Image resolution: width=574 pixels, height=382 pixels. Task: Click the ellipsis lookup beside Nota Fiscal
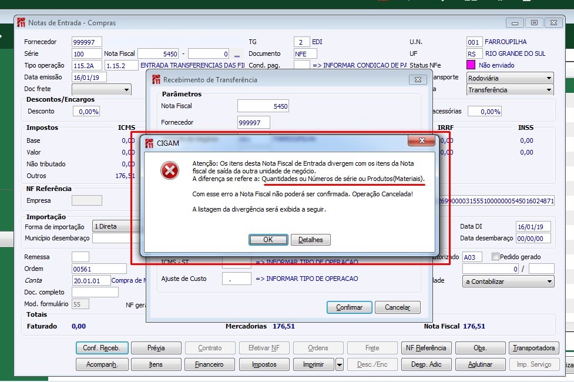click(237, 54)
